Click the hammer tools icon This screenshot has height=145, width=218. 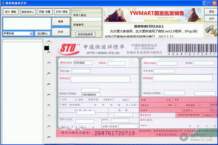click(211, 30)
